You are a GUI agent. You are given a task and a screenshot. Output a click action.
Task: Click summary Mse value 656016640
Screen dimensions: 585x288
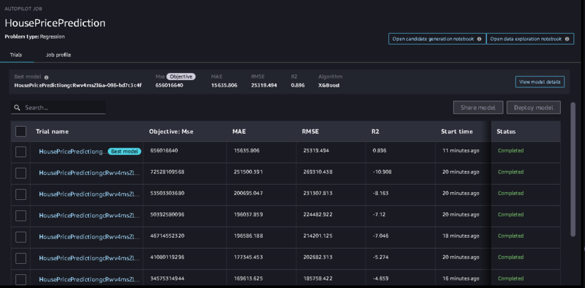169,85
